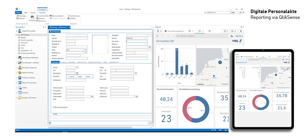Toggle the BerechtigungProb checkbox
Viewport: 305px width, 140px height.
coord(53,107)
